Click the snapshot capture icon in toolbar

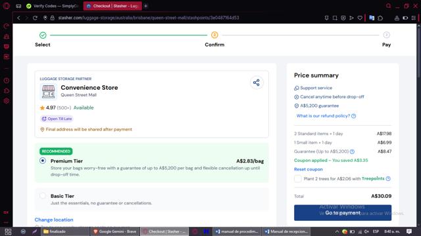click(x=335, y=18)
